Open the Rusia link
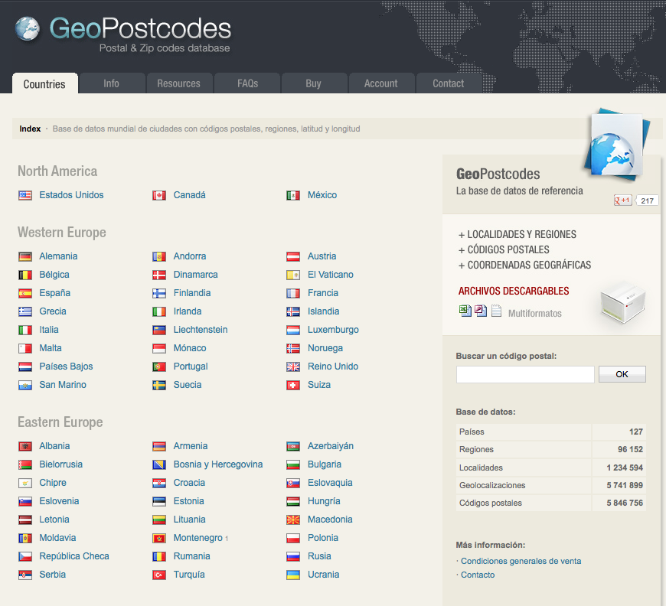The height and width of the screenshot is (606, 666). pos(319,556)
